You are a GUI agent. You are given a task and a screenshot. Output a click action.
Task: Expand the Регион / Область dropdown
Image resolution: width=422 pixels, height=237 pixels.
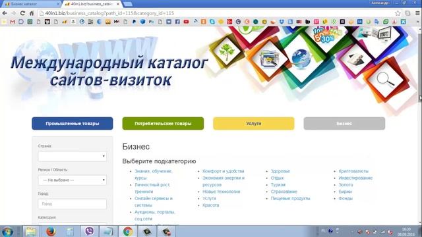click(72, 180)
